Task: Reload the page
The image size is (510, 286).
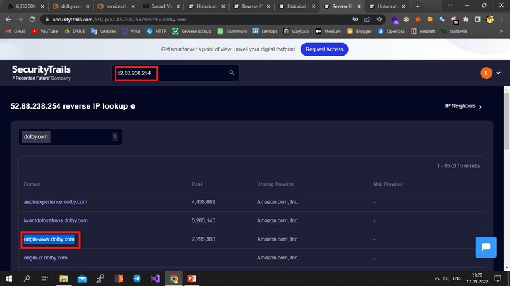Action: click(x=32, y=20)
